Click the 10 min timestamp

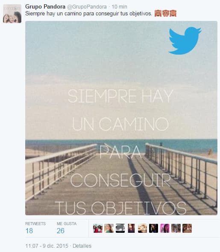click(x=120, y=7)
